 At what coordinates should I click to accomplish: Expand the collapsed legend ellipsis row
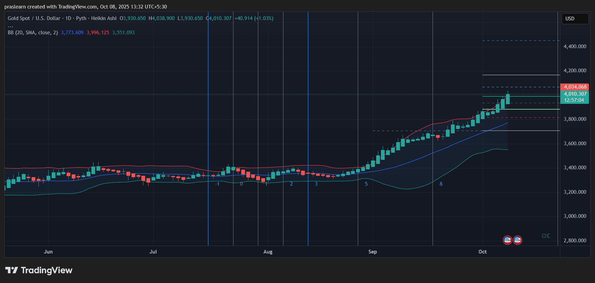11,26
